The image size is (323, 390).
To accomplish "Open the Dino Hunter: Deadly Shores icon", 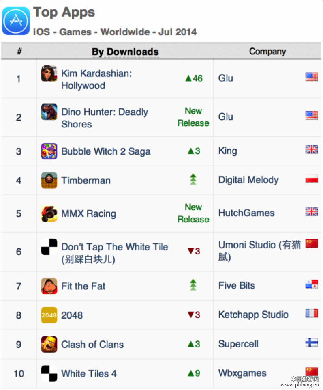I will pos(49,112).
